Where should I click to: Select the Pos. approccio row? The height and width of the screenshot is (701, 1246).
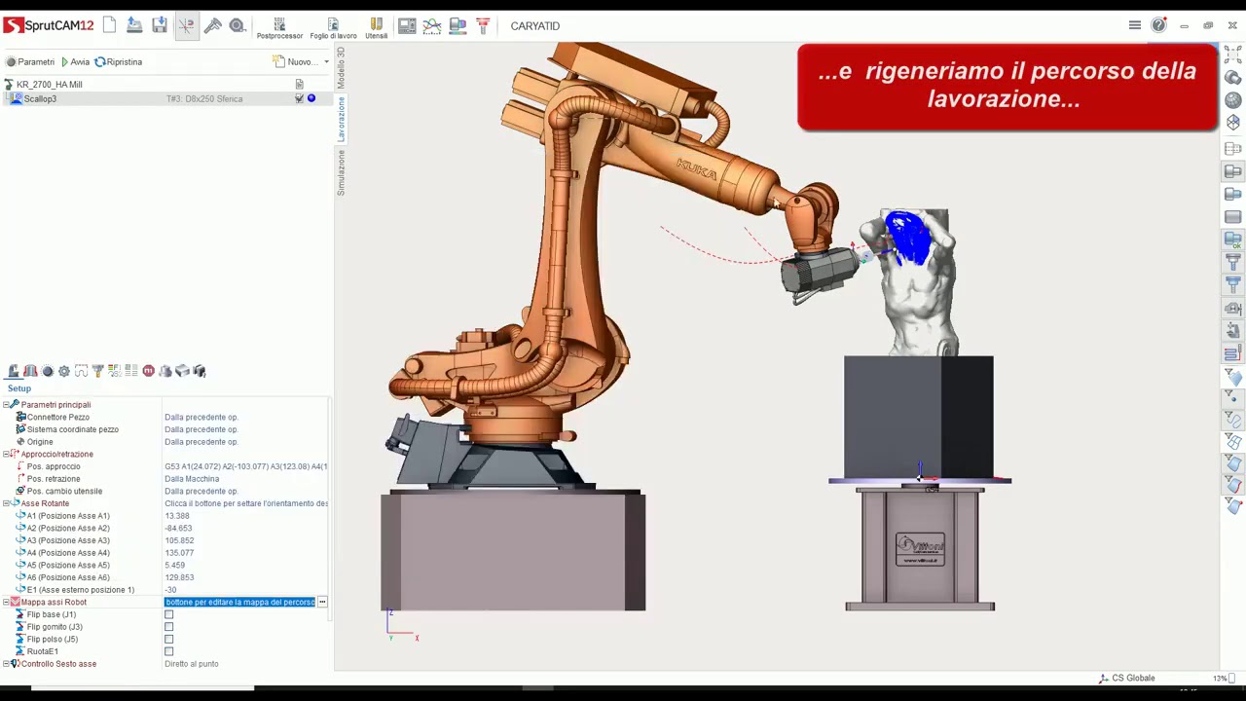[165, 466]
